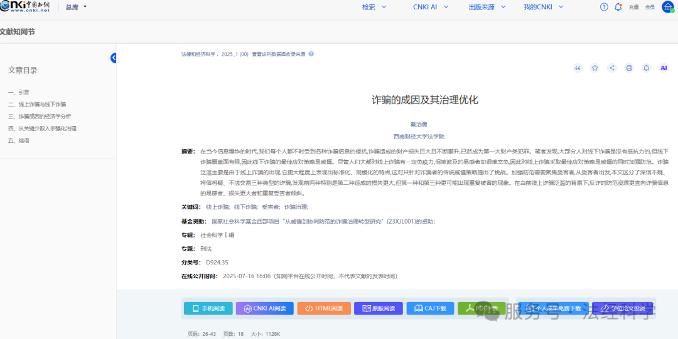Expand the 检索 menu
This screenshot has width=678, height=339.
[x=374, y=7]
